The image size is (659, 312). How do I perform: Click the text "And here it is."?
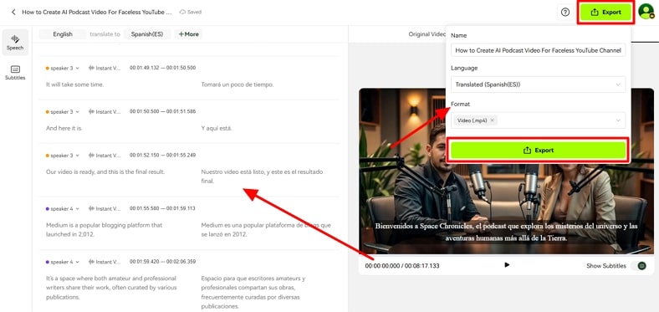(64, 128)
